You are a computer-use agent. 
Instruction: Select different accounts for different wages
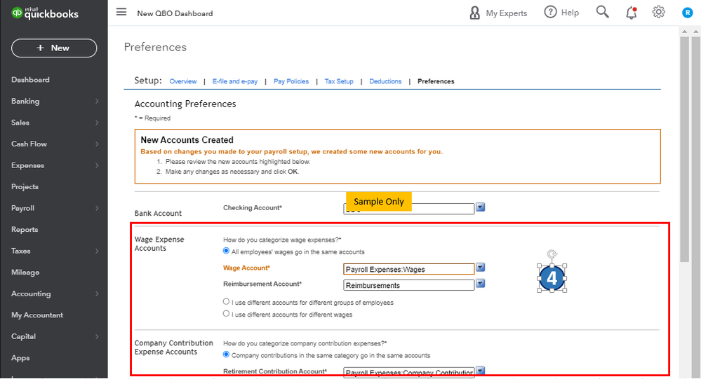coord(226,314)
